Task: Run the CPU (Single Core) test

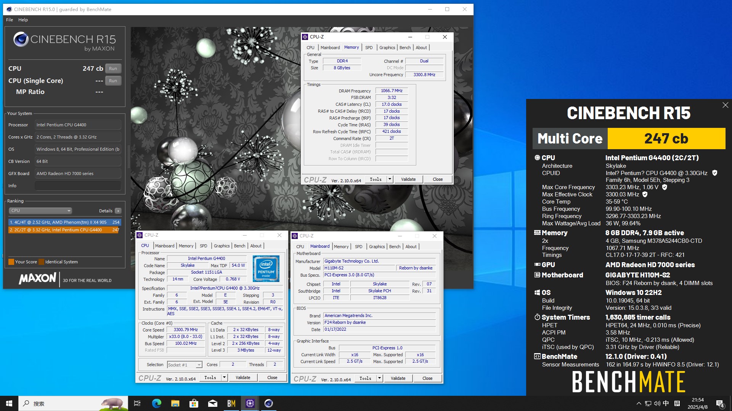Action: click(113, 81)
